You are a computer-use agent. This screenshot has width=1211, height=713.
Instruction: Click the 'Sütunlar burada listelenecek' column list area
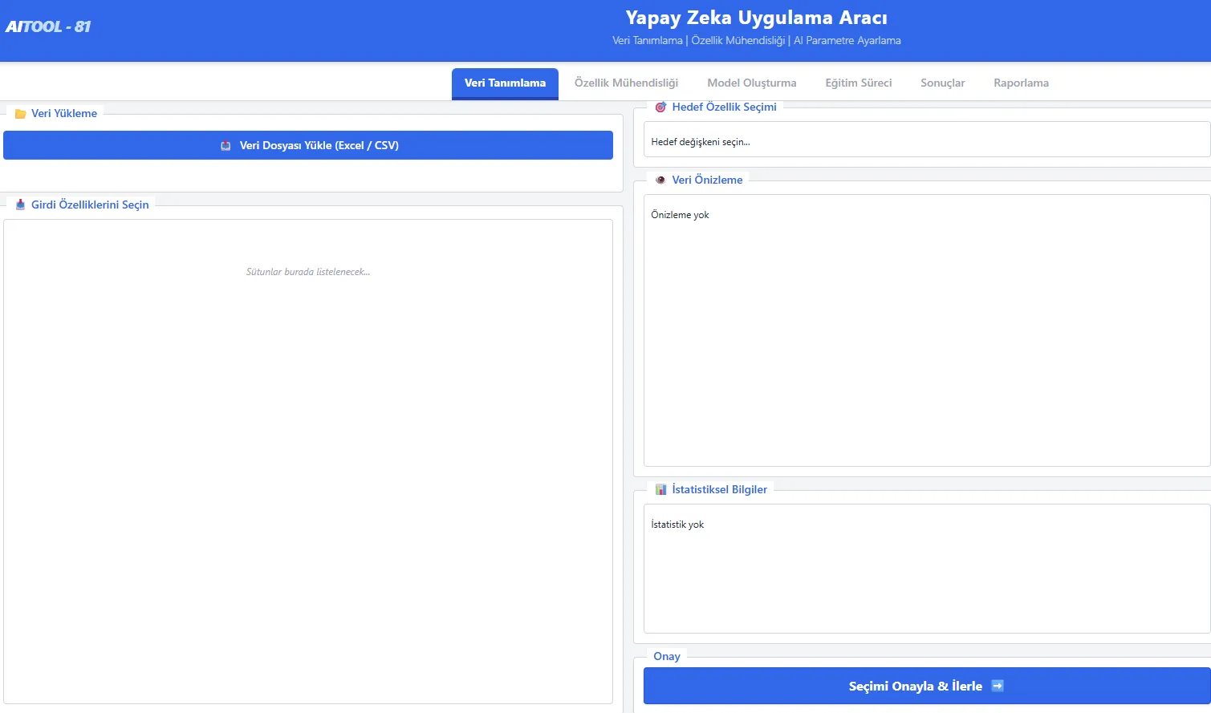pyautogui.click(x=308, y=461)
